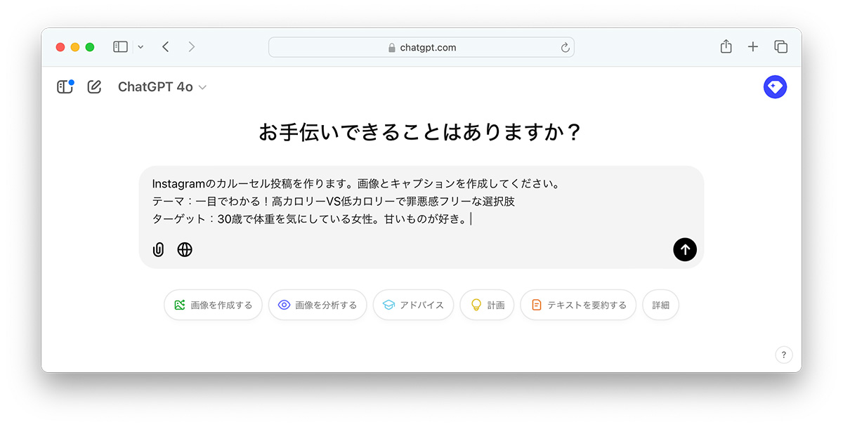
Task: Show more suggestions with 詳細 chip
Action: click(x=660, y=305)
